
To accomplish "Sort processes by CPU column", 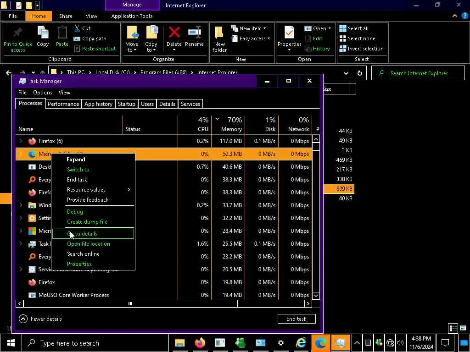I will click(195, 125).
